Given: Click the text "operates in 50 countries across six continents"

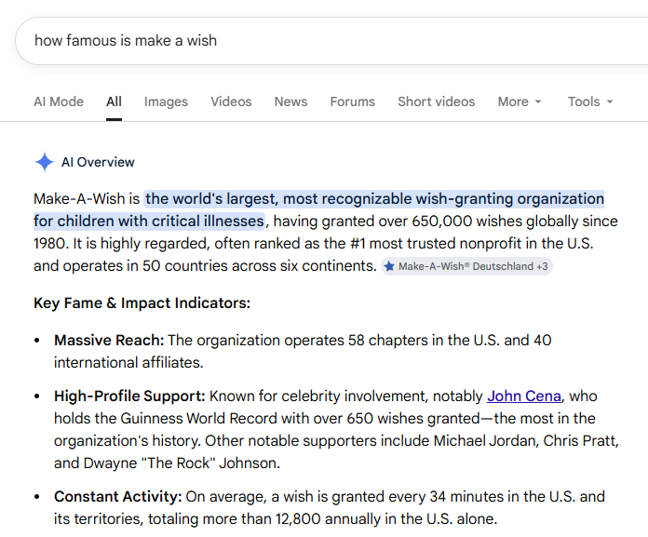Looking at the screenshot, I should point(219,265).
